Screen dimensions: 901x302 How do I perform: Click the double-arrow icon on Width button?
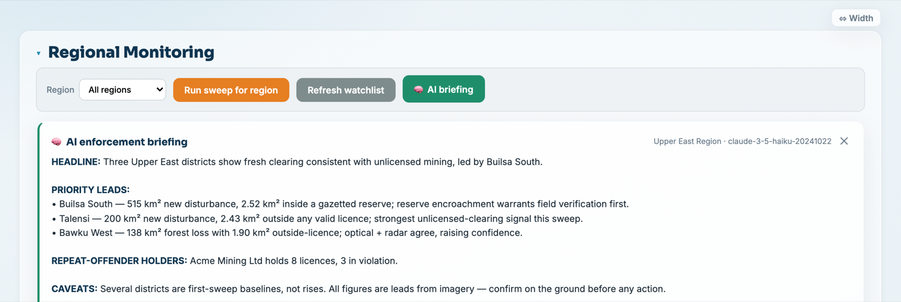[843, 19]
